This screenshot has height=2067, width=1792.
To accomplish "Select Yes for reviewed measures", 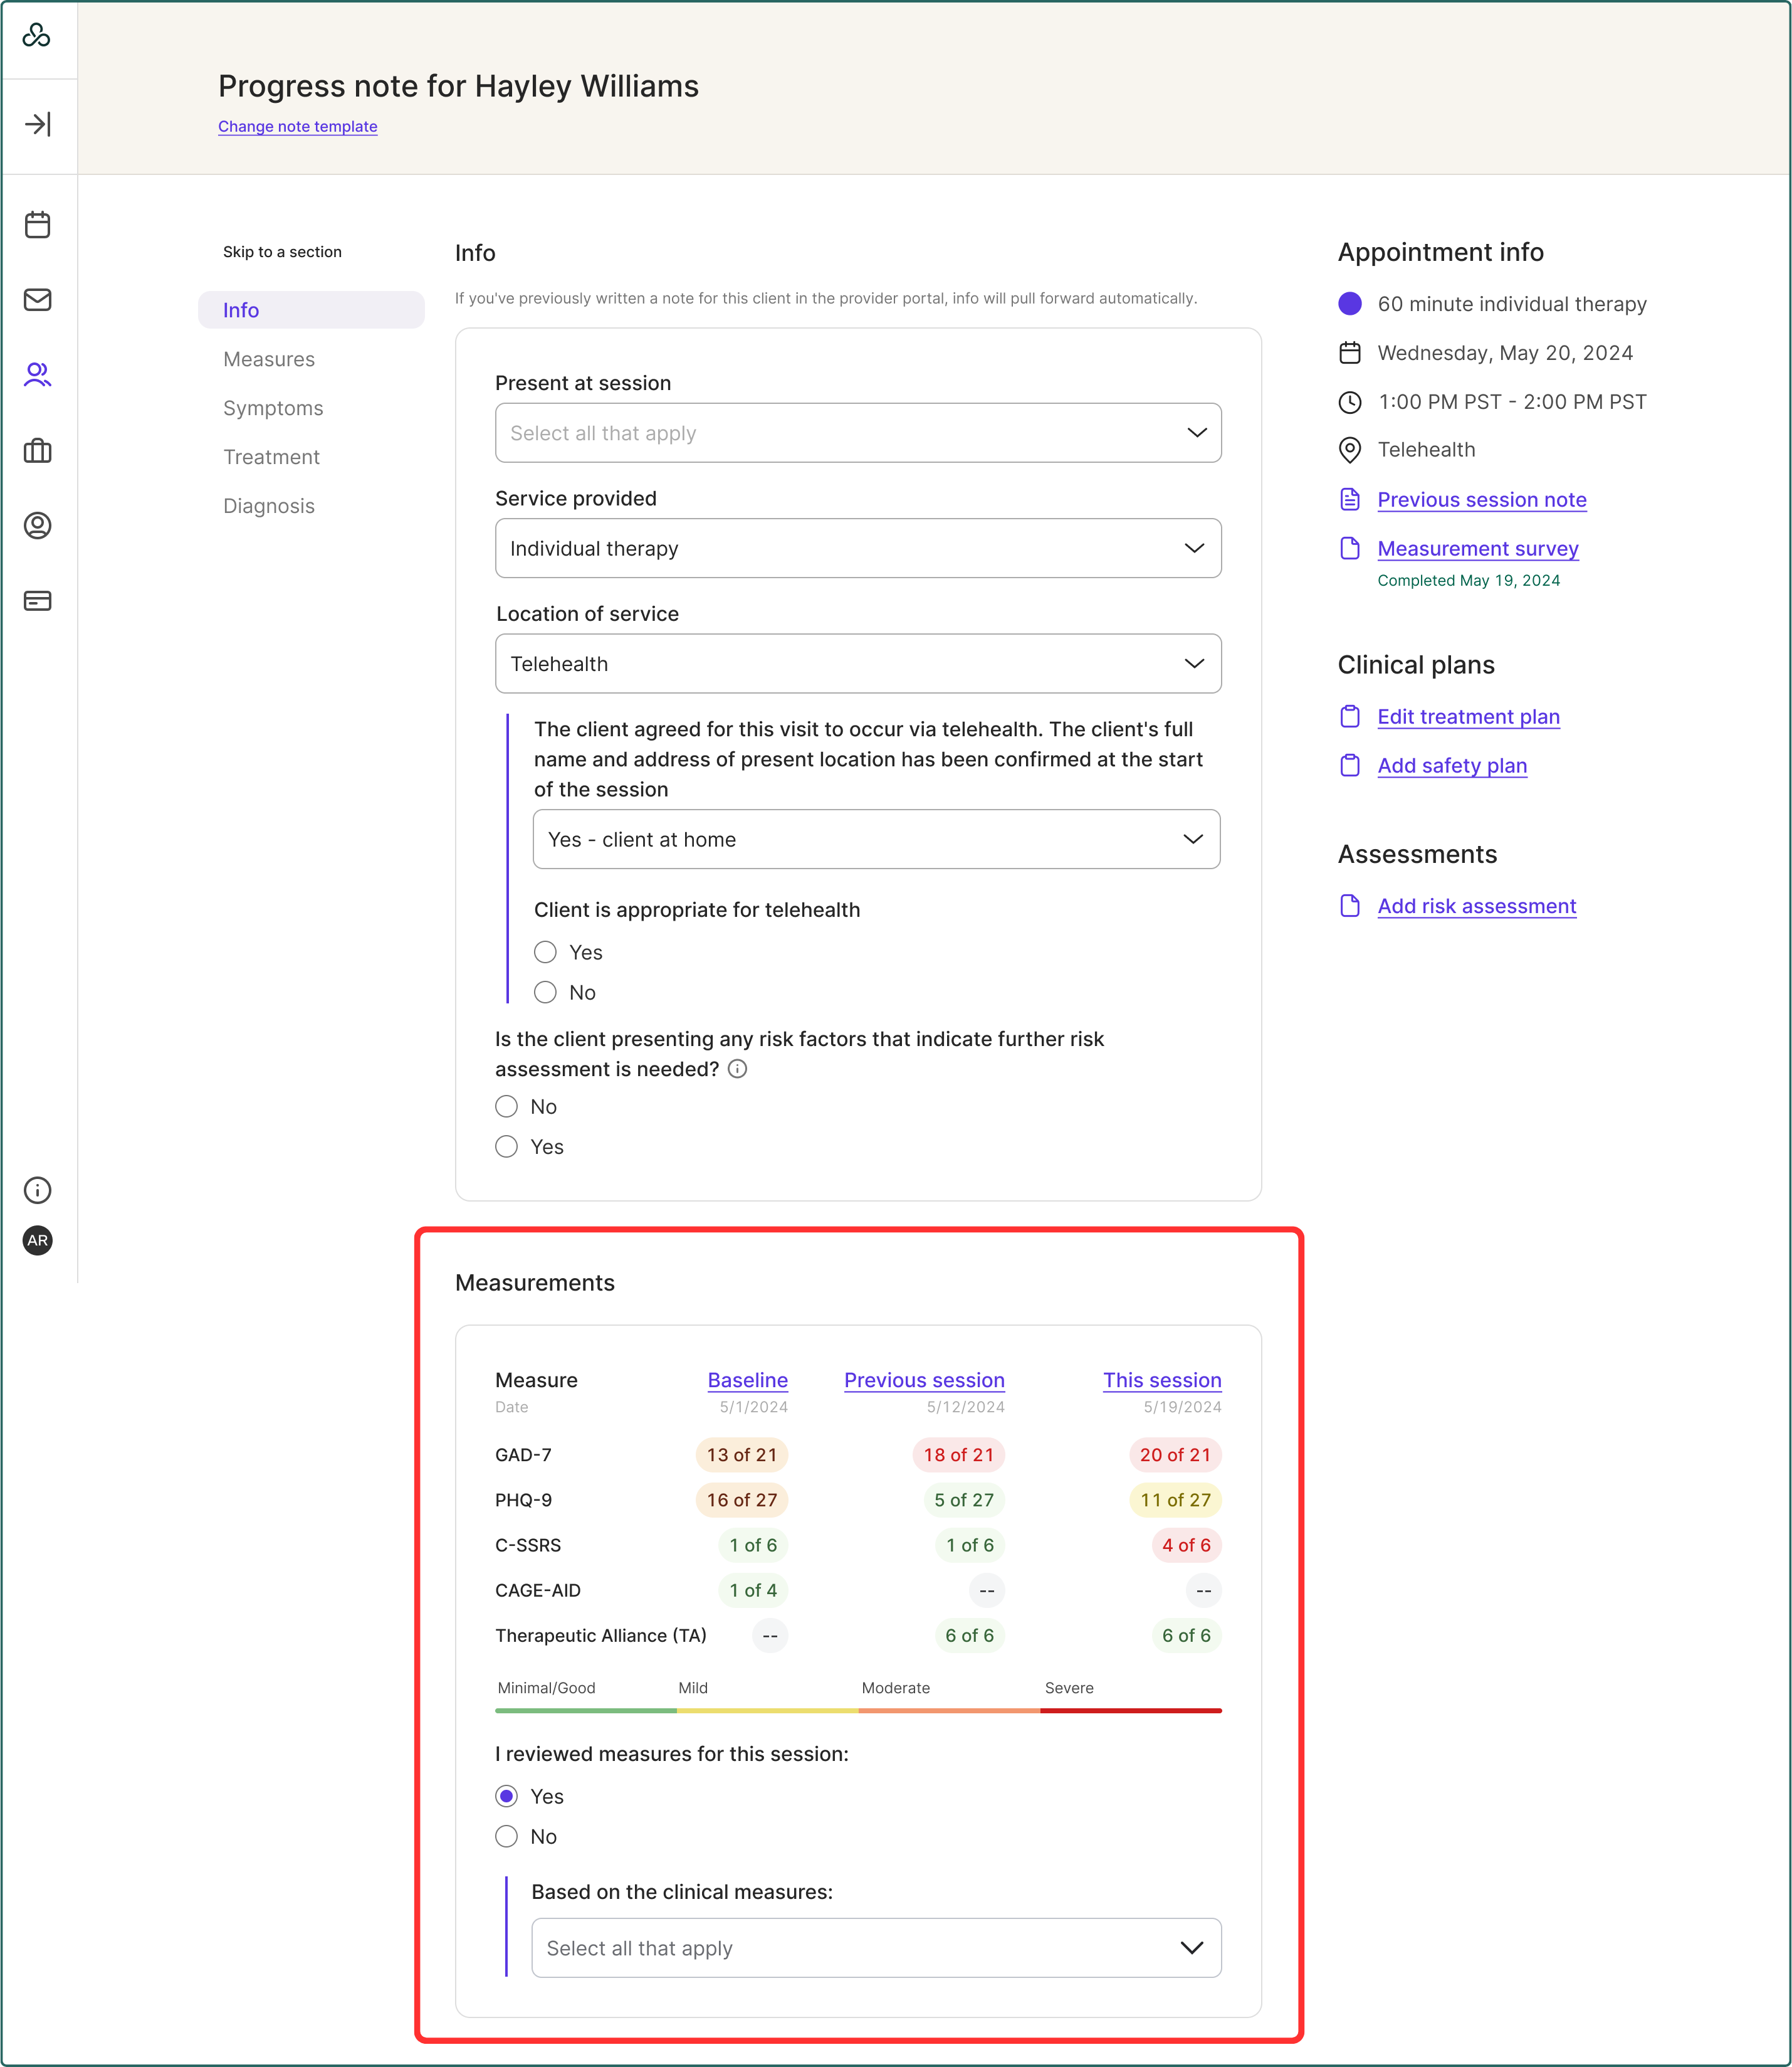I will click(x=507, y=1796).
